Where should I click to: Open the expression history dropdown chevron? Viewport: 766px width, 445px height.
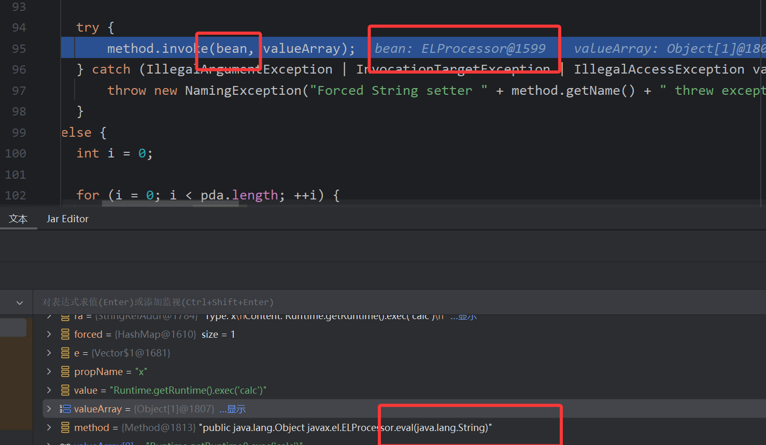(20, 303)
